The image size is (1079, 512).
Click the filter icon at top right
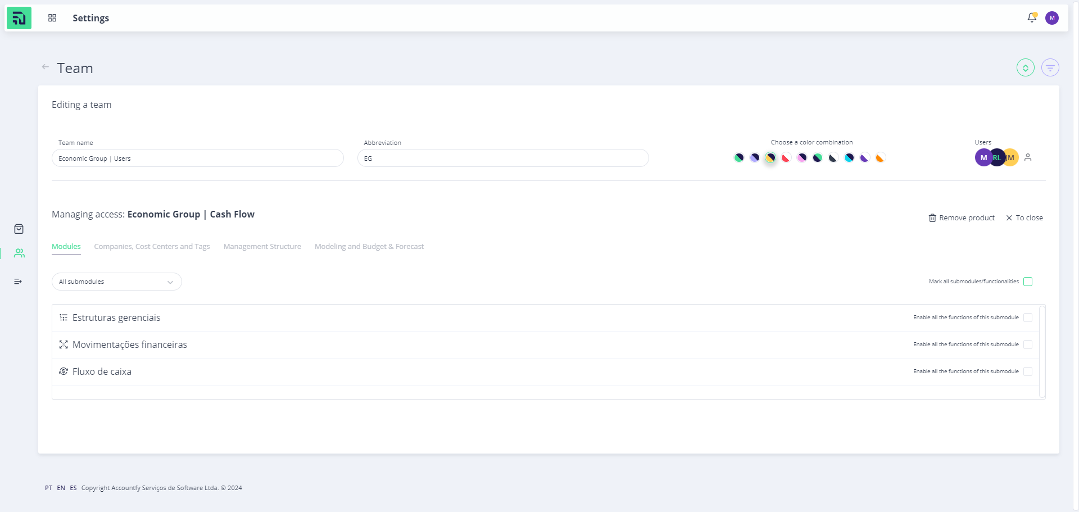point(1050,68)
